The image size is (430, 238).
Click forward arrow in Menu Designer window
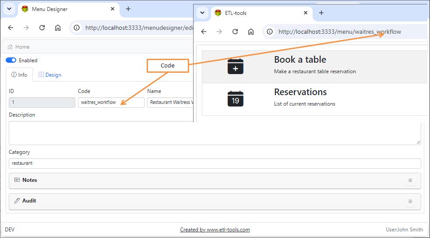click(26, 28)
